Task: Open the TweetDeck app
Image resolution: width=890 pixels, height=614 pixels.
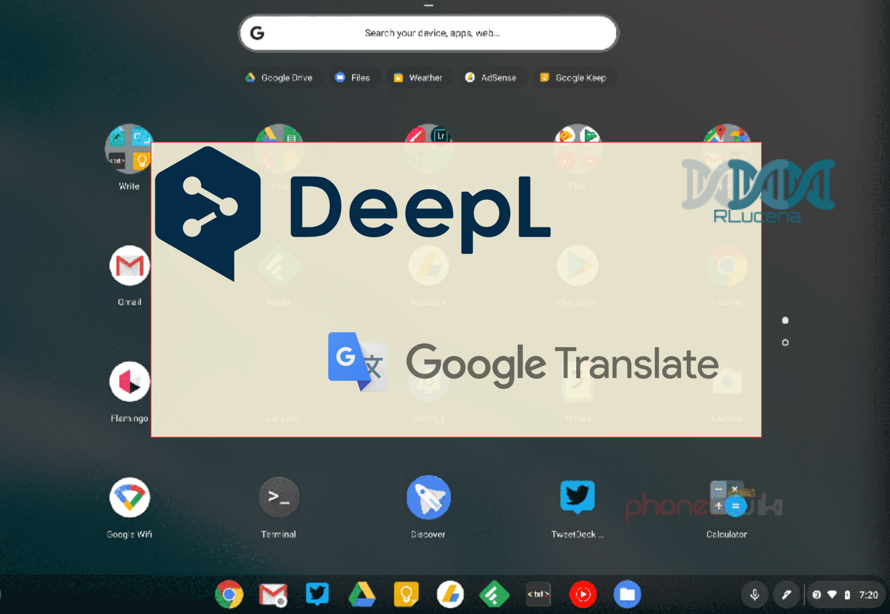Action: click(x=577, y=498)
